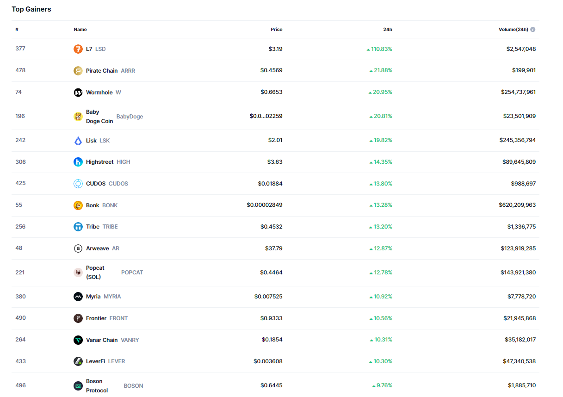The image size is (563, 397).
Task: Sort by the 24h column header
Action: pos(388,30)
